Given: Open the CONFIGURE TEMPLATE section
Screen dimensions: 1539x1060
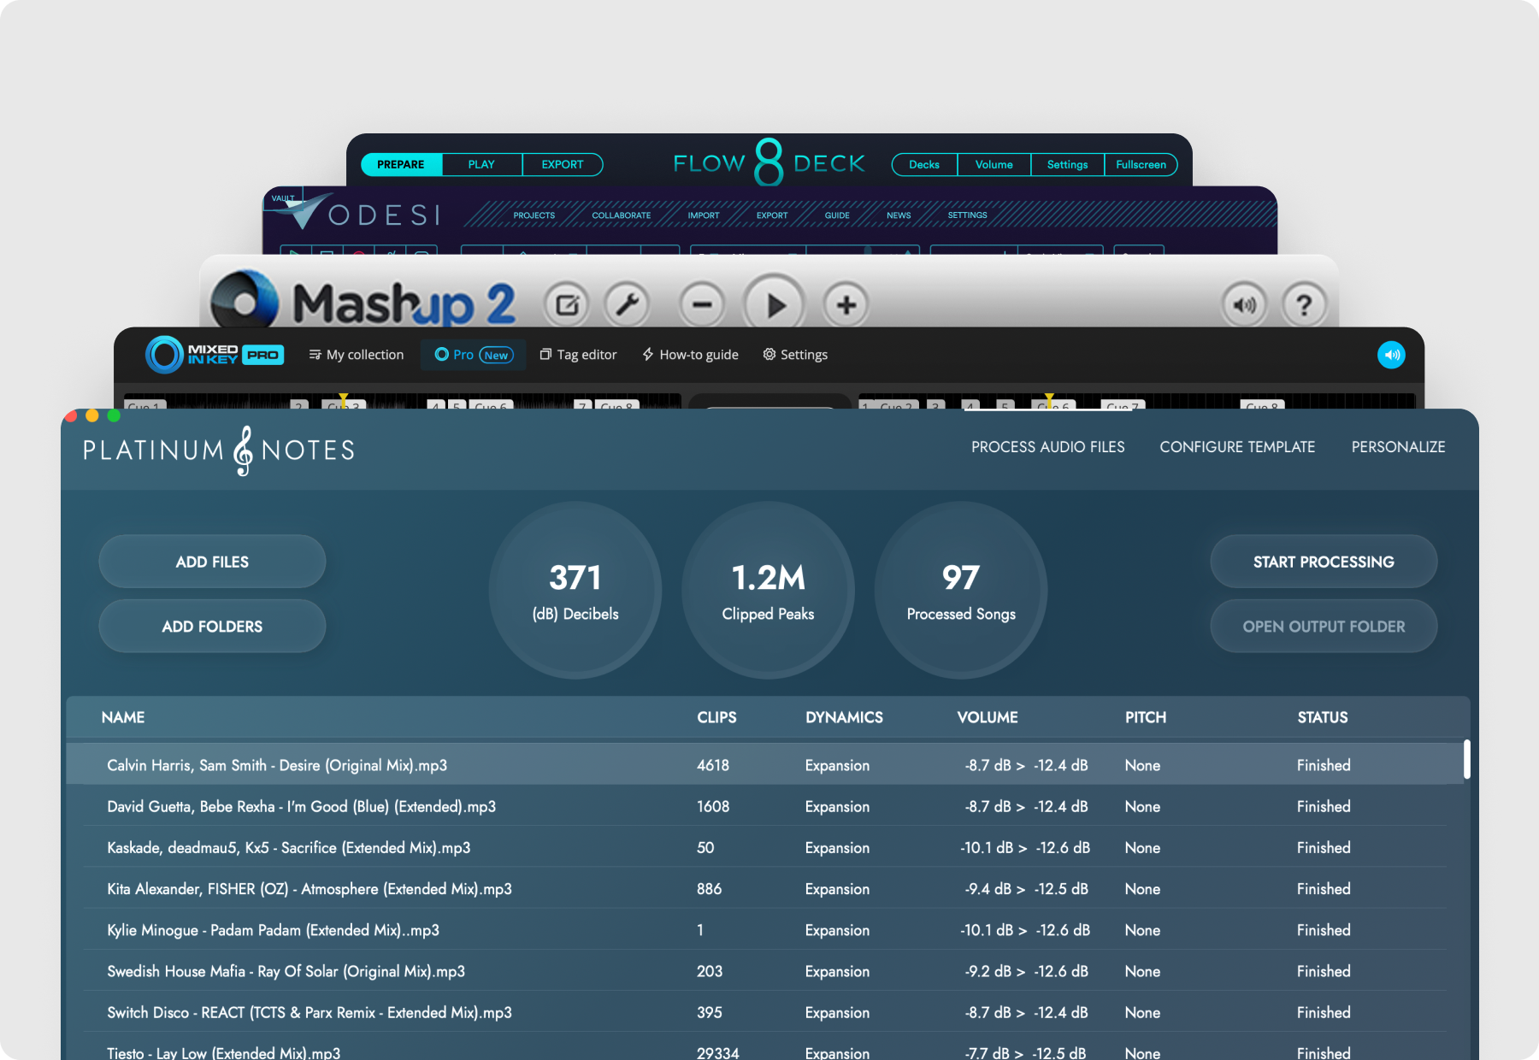Looking at the screenshot, I should [1237, 447].
